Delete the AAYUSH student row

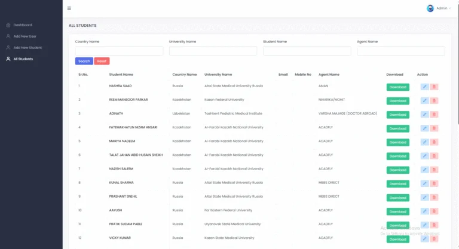point(434,211)
